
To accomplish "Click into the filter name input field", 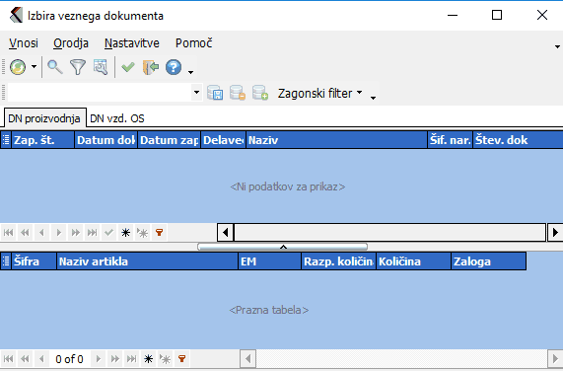I will (100, 93).
